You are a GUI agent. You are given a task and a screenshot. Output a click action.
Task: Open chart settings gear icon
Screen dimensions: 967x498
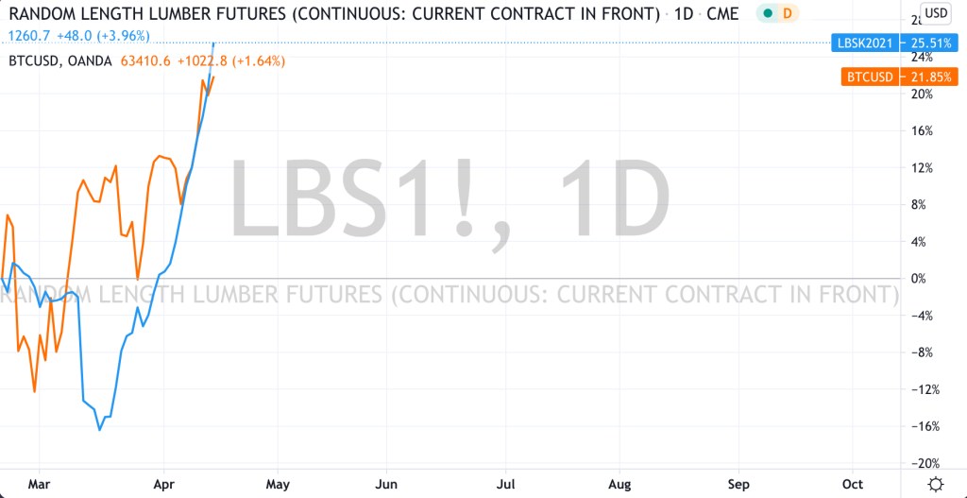pos(934,484)
